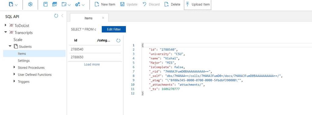Click the Synapse Link hexagon icon

[30, 4]
